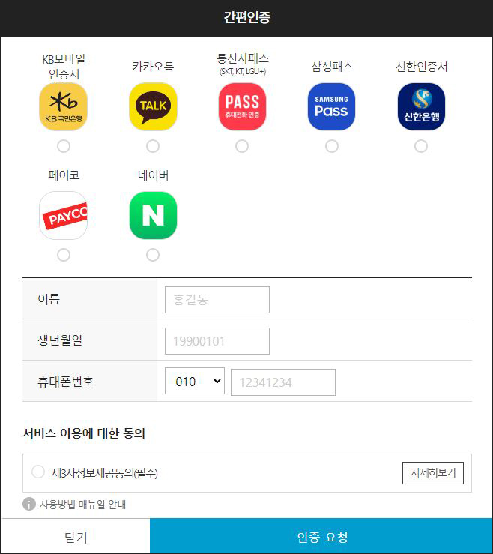Click the blue 인증 요청 button

(321, 536)
